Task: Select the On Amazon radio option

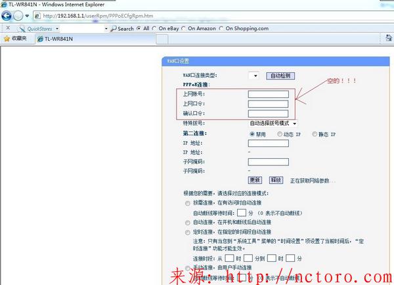Action: (x=184, y=28)
